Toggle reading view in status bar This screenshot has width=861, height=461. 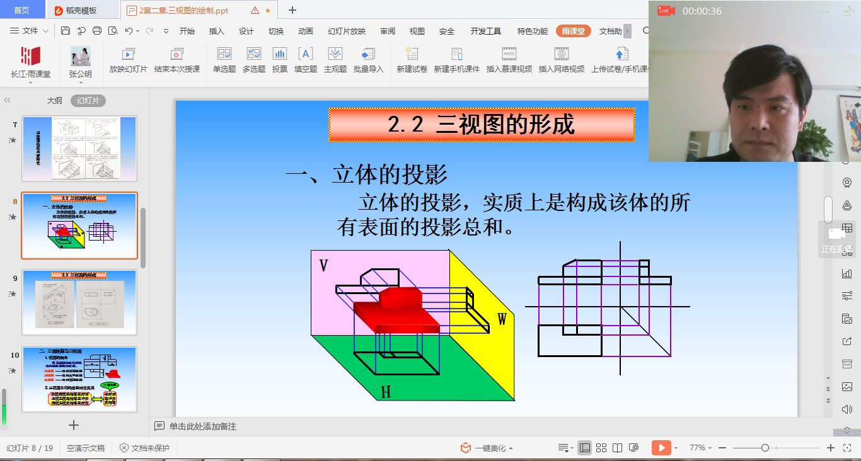(x=618, y=448)
